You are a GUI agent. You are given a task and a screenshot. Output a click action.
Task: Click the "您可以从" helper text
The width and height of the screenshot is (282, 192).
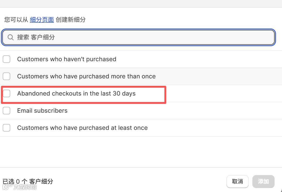coord(16,20)
